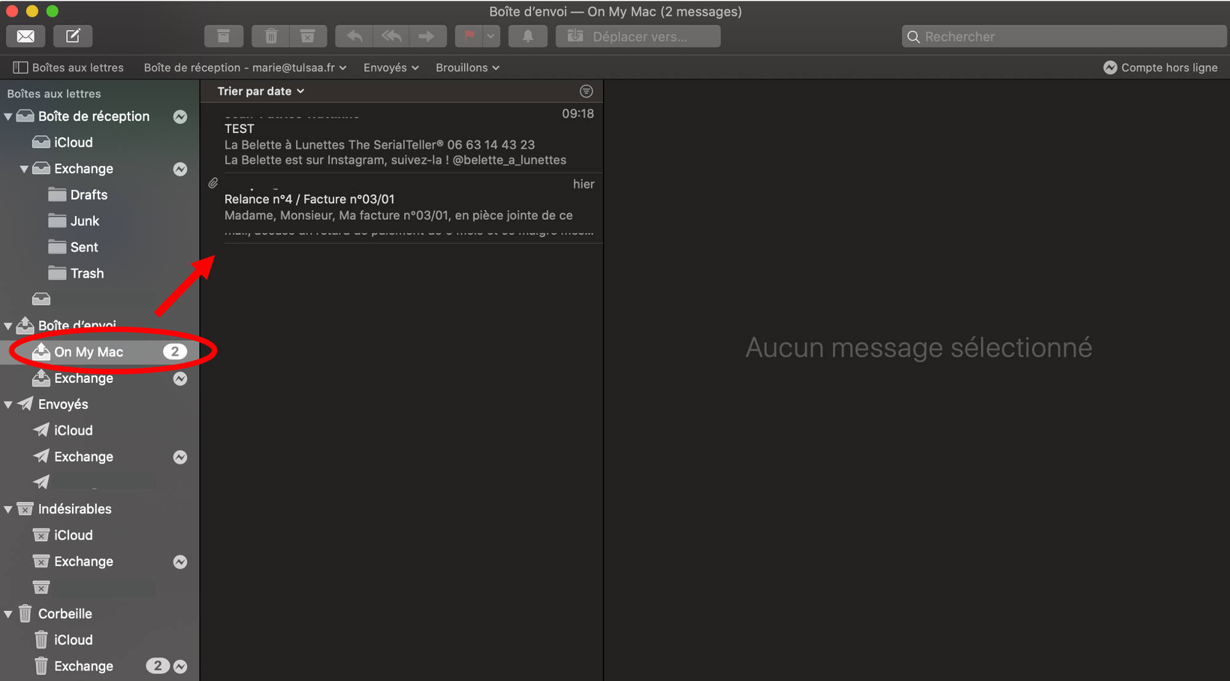Image resolution: width=1230 pixels, height=681 pixels.
Task: Click the Forward arrow icon
Action: [x=426, y=36]
